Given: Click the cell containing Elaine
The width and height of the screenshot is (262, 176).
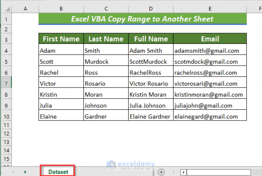Looking at the screenshot, I should pos(61,115).
